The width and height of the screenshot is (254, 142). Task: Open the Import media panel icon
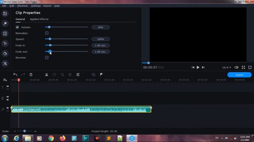tap(5, 13)
